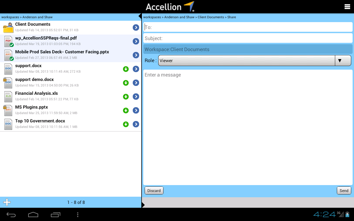
Task: Expand details arrow for Financial Analysis.xls
Action: pos(136,97)
